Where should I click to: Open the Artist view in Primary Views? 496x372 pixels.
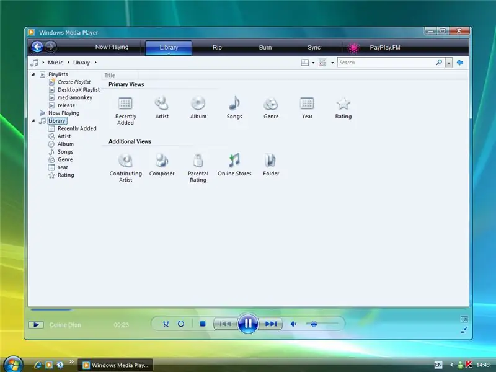click(x=162, y=103)
